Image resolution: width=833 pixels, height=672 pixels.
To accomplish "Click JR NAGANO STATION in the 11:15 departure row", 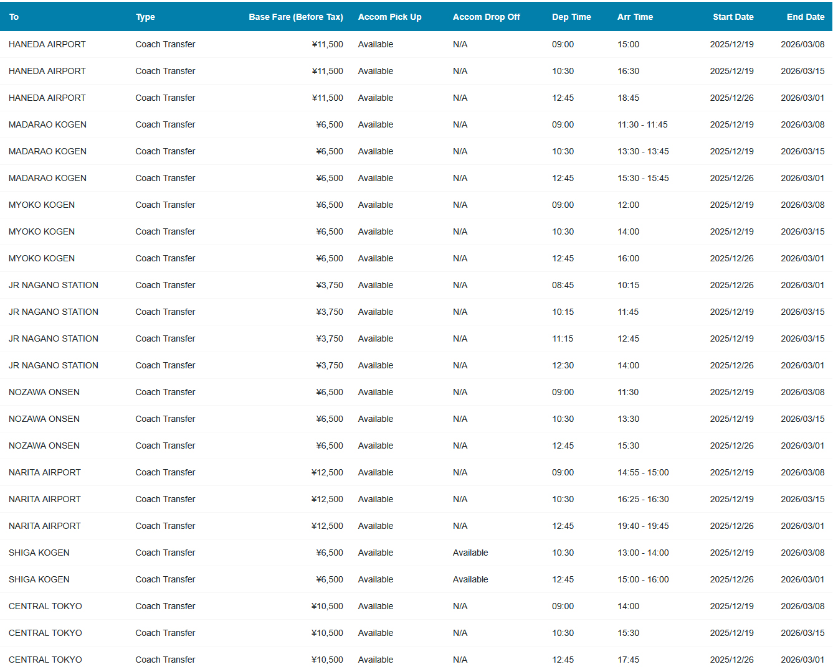I will coord(54,338).
